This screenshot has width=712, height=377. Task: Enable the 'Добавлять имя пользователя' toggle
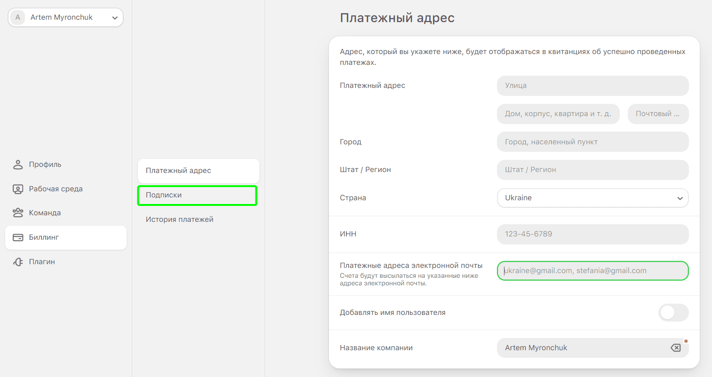[673, 313]
